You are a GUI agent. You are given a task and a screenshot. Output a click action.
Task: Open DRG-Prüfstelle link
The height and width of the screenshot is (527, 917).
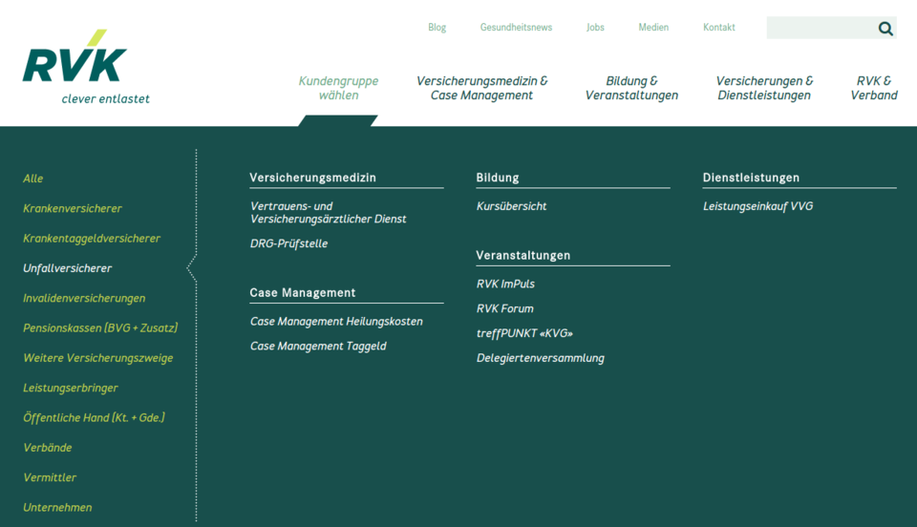tap(288, 243)
